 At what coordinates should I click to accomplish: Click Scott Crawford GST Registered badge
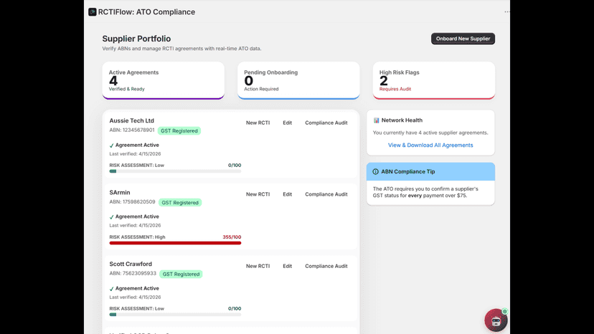(181, 275)
